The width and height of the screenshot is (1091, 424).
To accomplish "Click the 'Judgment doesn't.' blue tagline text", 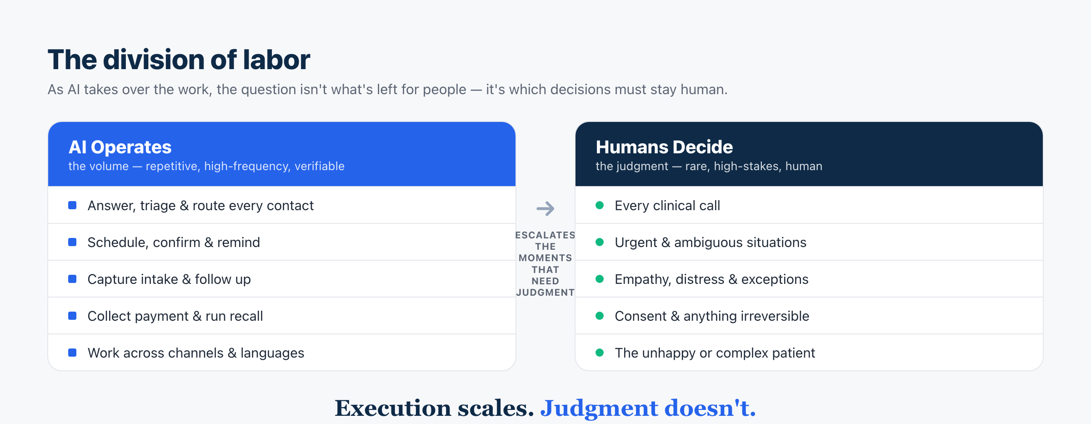I will point(648,408).
